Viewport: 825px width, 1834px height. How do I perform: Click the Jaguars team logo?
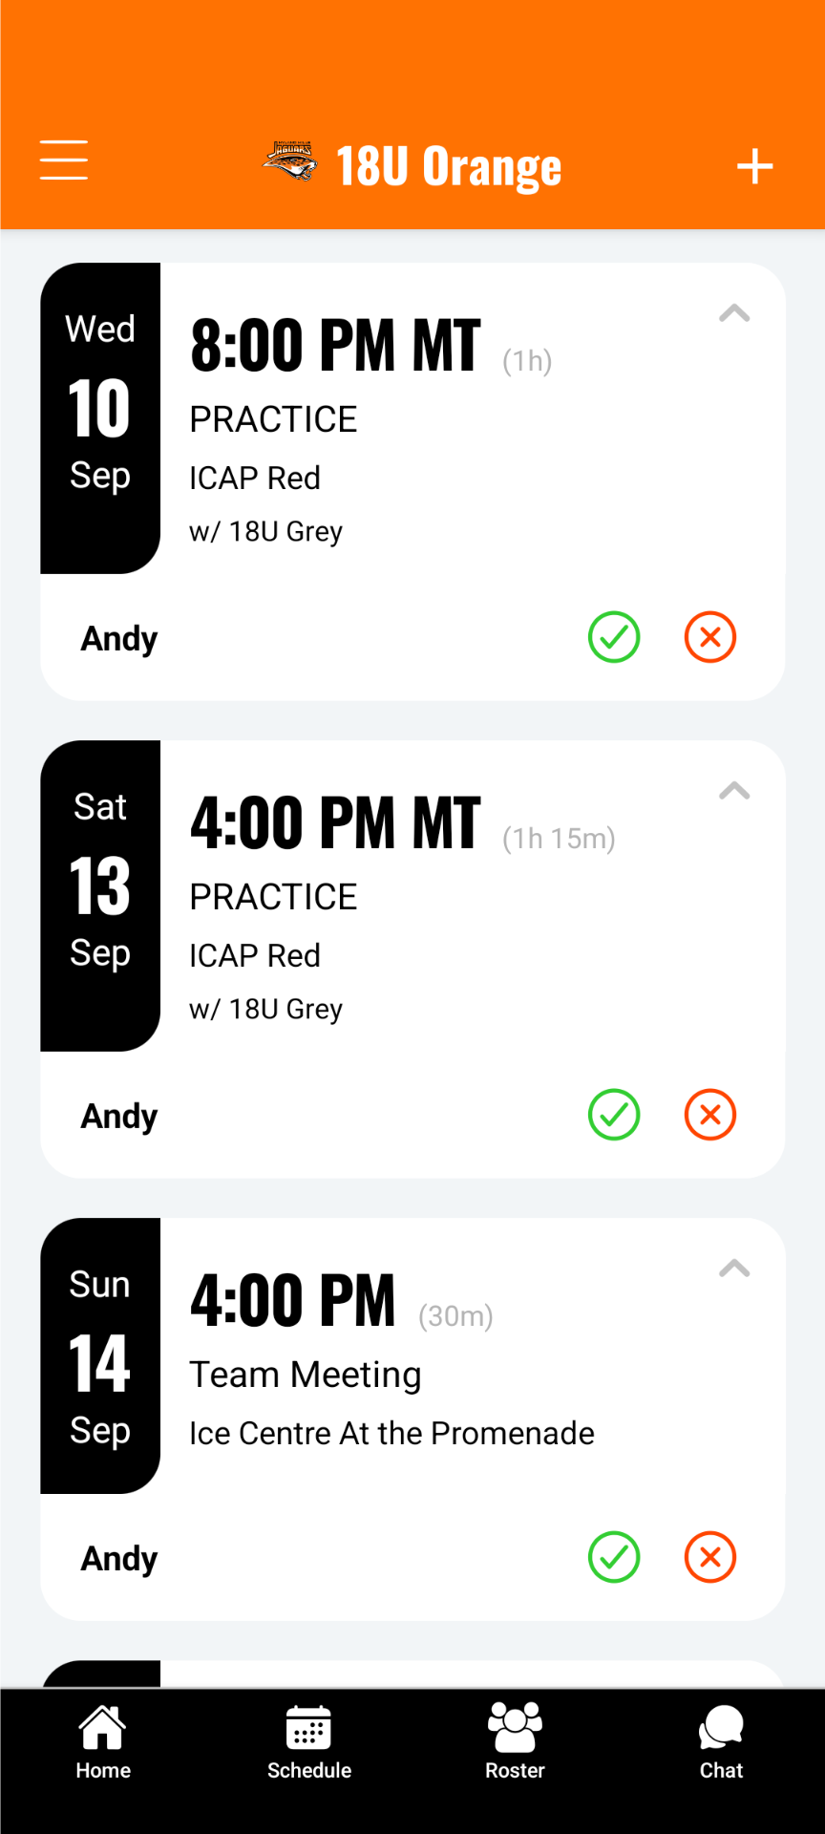pyautogui.click(x=290, y=161)
